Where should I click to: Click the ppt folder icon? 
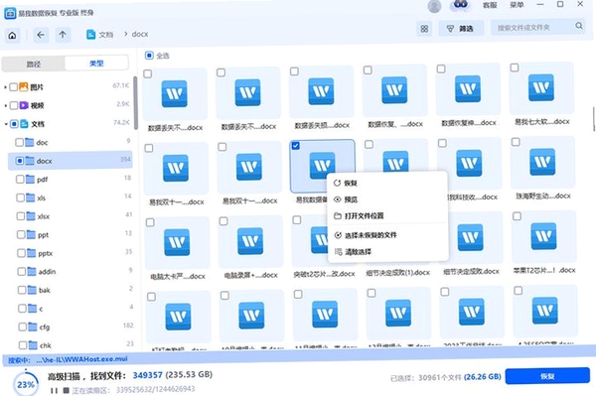coord(32,234)
